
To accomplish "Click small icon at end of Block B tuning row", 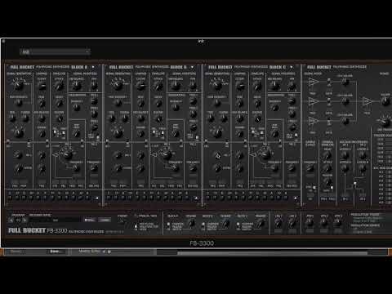I will pos(196,198).
